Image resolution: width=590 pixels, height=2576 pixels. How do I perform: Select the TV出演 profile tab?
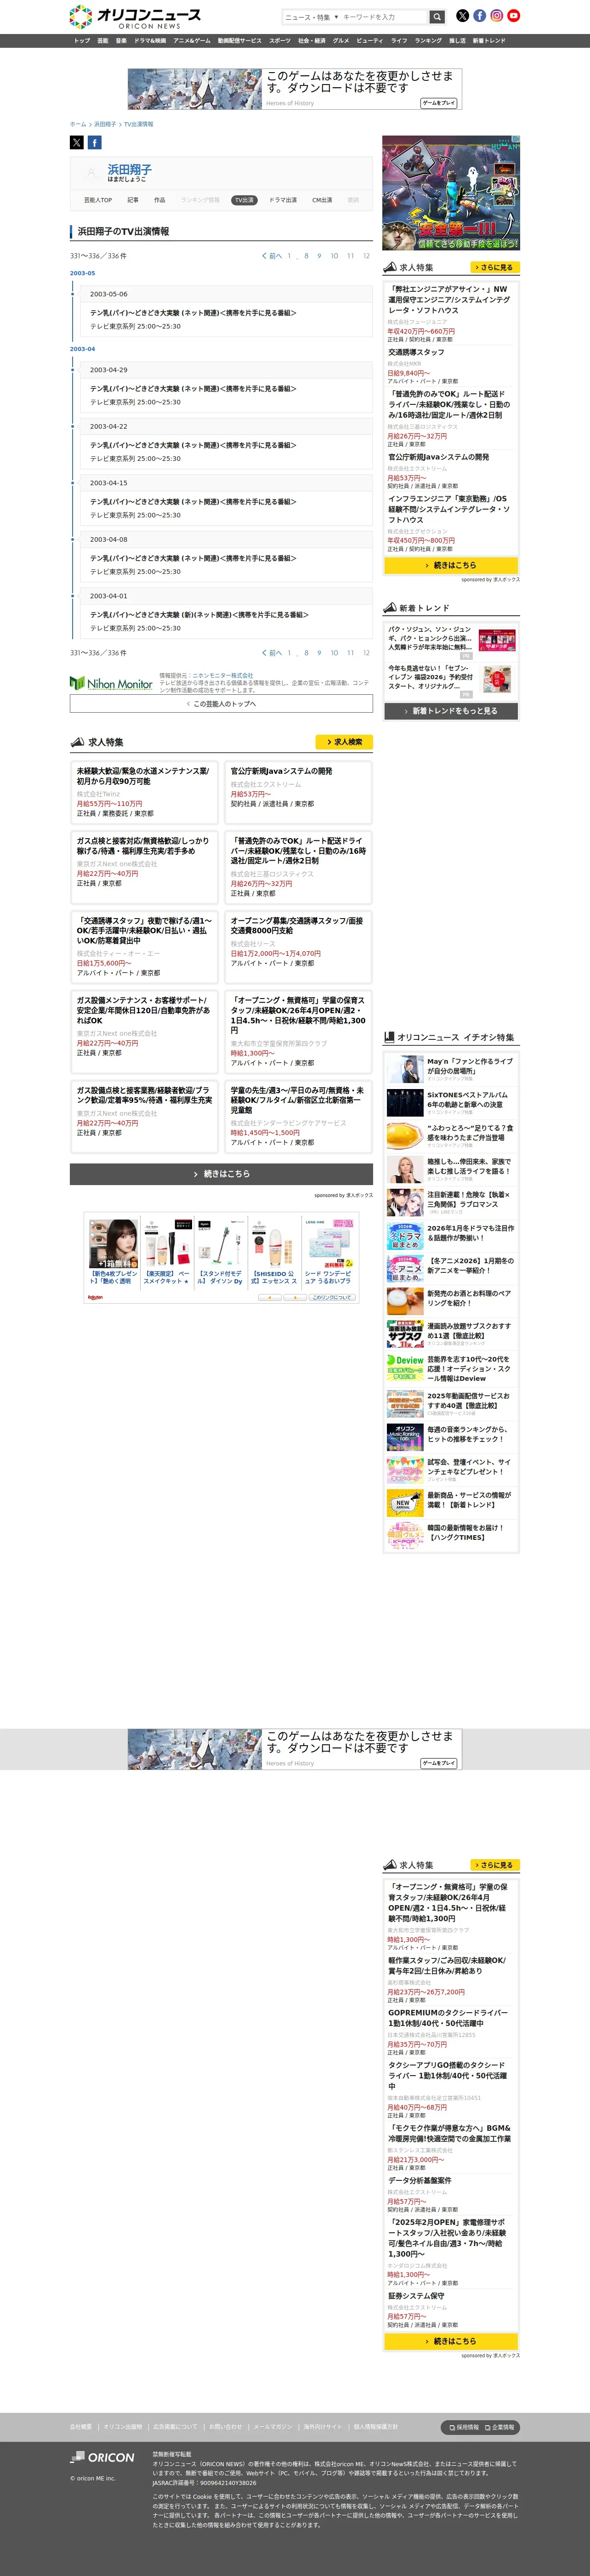(x=244, y=200)
